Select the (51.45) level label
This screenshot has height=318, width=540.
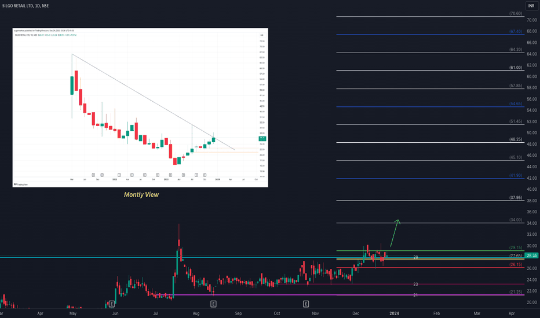tap(516, 121)
